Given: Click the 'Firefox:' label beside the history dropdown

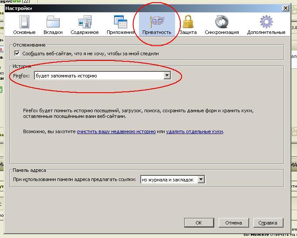Looking at the screenshot, I should pyautogui.click(x=21, y=76).
